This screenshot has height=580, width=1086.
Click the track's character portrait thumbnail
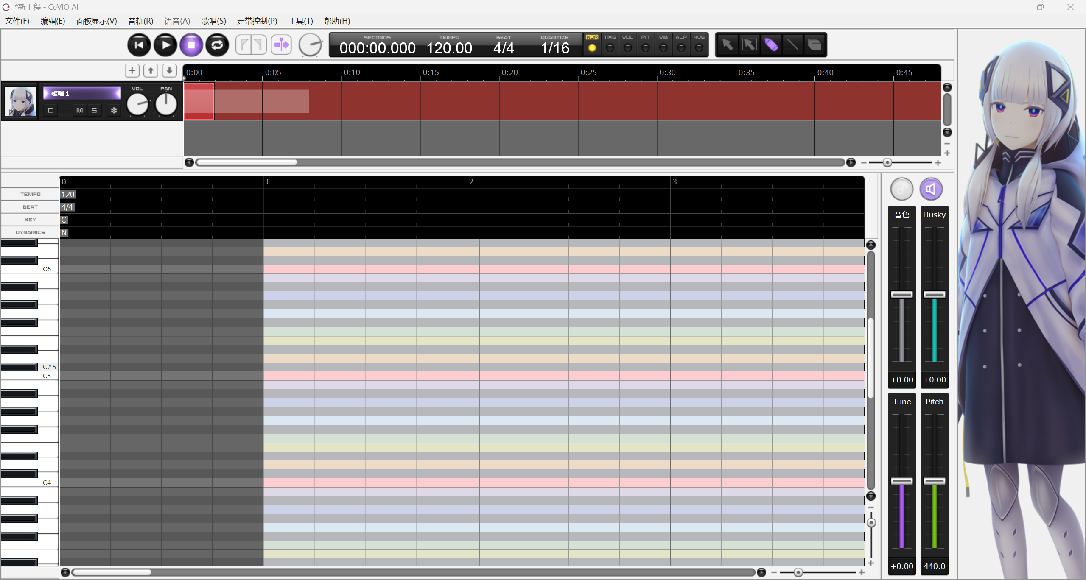pyautogui.click(x=20, y=102)
